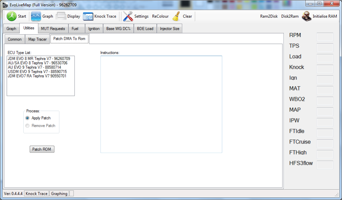Open the Graph toolbar icon

point(36,16)
